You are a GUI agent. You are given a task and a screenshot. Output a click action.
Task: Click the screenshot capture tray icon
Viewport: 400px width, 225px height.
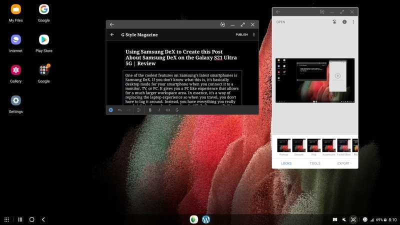click(x=353, y=219)
